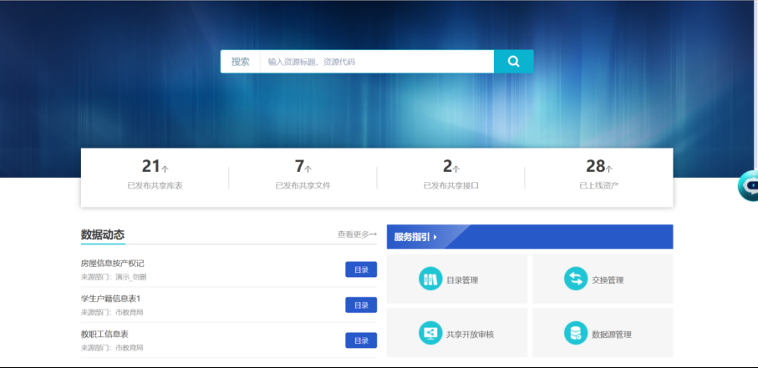
Task: Open the 共享开放审核 share icon
Action: (430, 333)
